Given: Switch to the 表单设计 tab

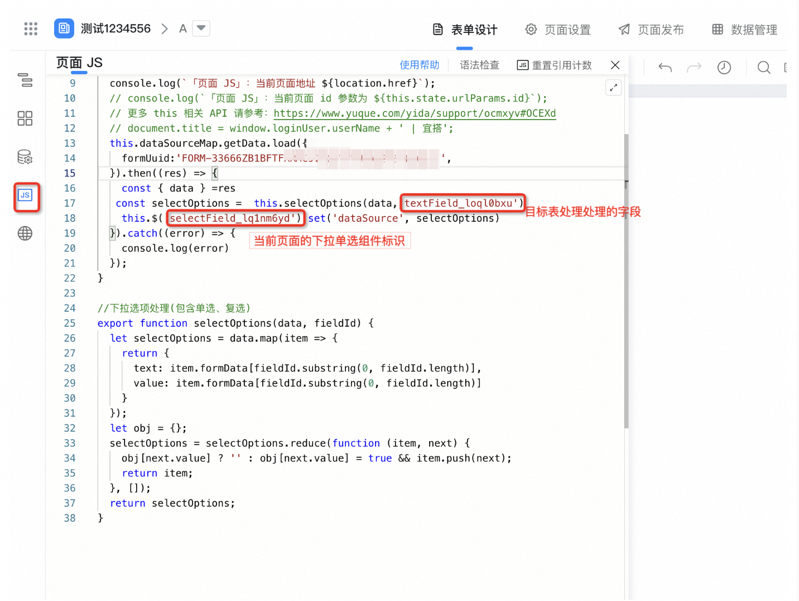Looking at the screenshot, I should (x=465, y=30).
